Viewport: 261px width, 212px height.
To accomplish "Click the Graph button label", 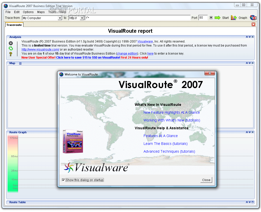I will [243, 18].
